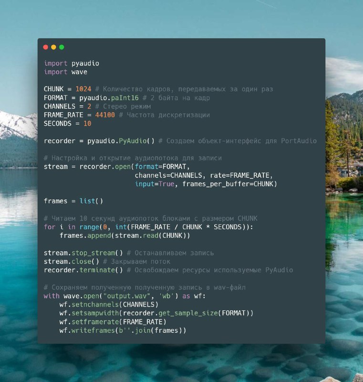
Task: Click the range keyword in for loop
Action: [x=89, y=227]
